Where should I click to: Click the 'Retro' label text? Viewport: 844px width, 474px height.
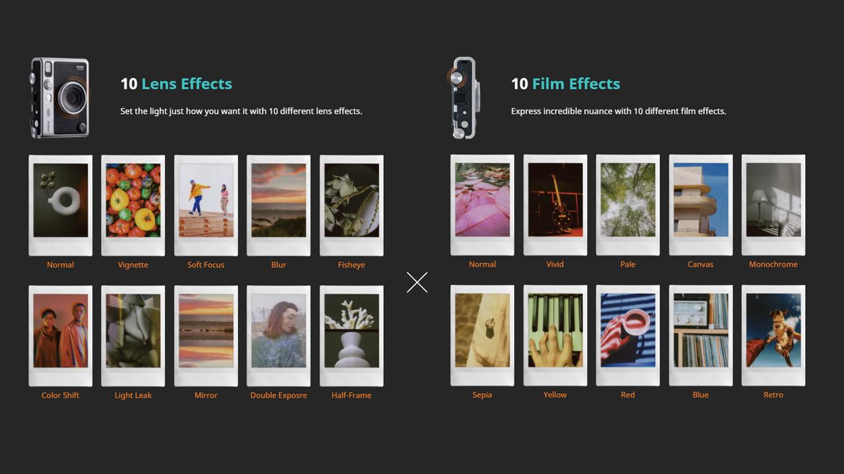click(773, 394)
